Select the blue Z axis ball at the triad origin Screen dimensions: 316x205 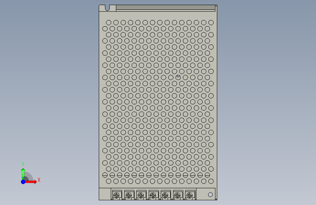pyautogui.click(x=23, y=182)
